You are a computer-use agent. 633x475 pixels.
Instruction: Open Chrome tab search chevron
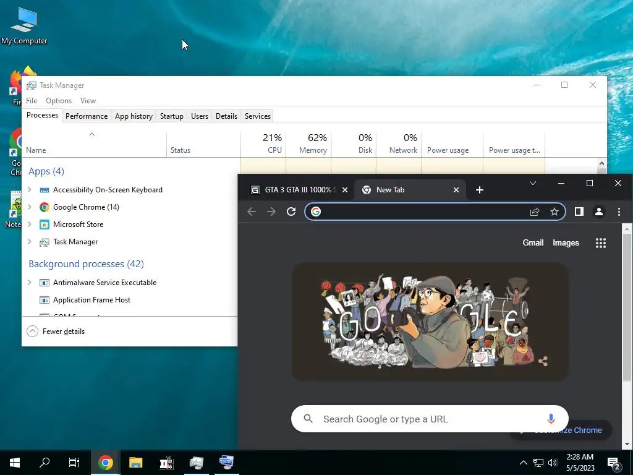(533, 183)
